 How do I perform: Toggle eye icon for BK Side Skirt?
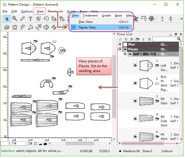(135, 119)
